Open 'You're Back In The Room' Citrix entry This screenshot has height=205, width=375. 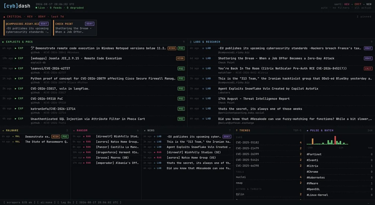281,70
